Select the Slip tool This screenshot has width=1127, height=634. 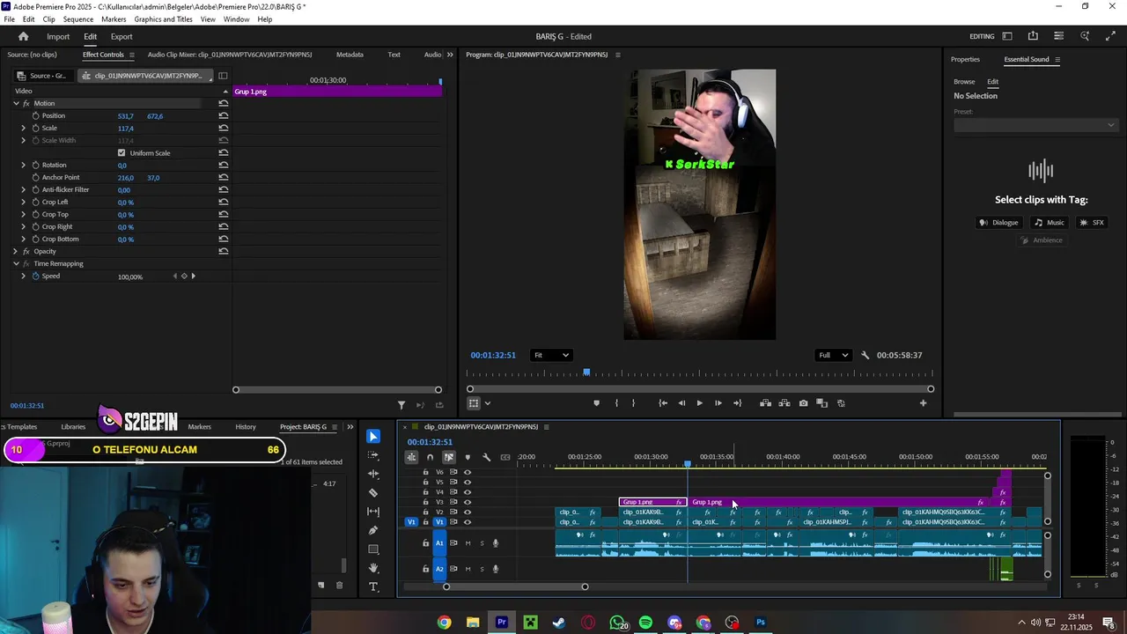[x=373, y=512]
